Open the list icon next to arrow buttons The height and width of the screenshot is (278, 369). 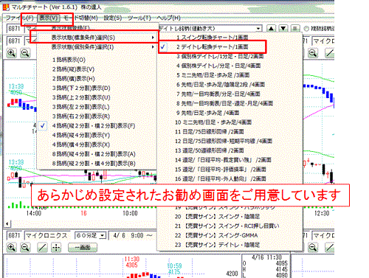295,29
